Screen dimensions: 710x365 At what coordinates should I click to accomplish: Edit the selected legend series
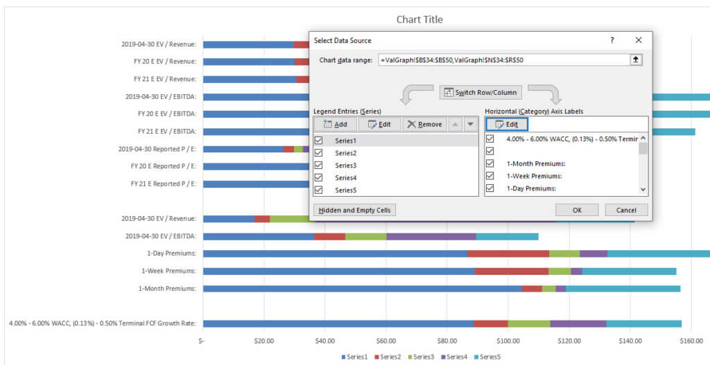point(379,125)
